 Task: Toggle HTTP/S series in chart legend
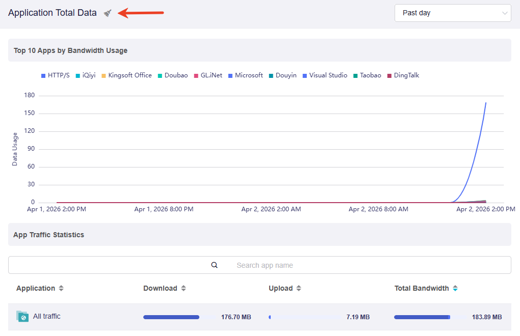55,75
